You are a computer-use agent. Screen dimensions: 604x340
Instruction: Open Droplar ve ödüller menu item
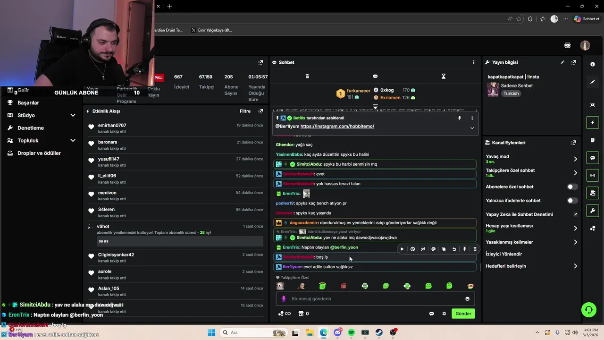(39, 153)
